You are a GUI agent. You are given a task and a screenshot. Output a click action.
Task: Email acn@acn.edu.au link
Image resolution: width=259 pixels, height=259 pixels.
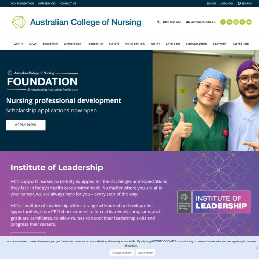[201, 22]
